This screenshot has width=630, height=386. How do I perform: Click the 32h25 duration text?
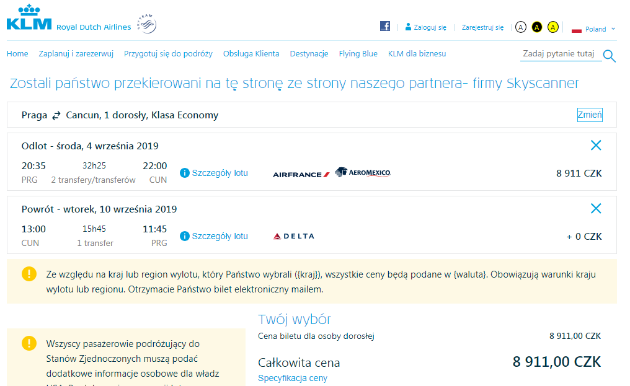94,165
